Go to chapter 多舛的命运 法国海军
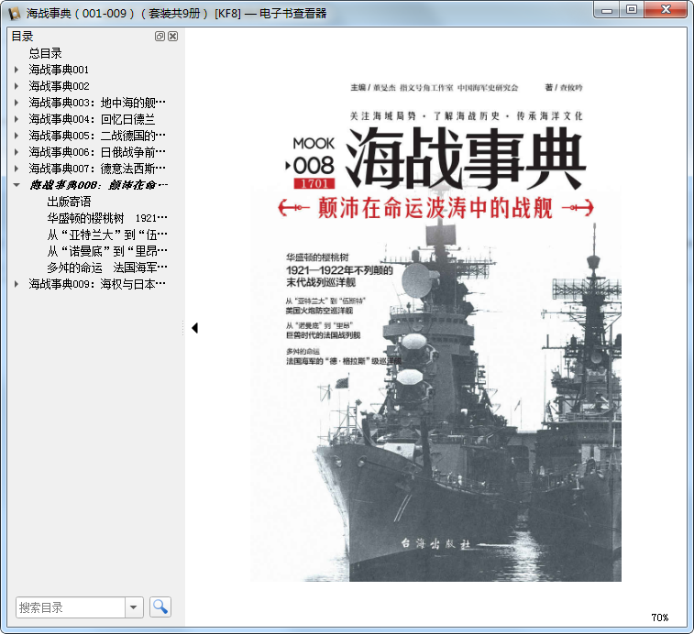This screenshot has width=694, height=634. click(107, 268)
